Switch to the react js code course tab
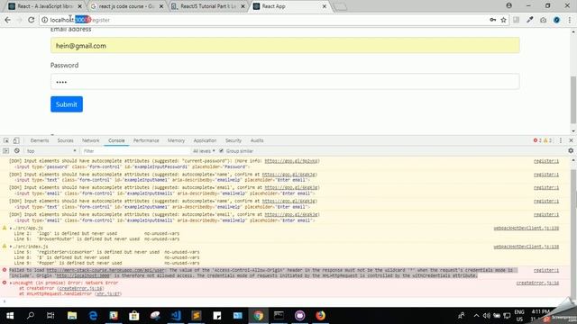Viewport: 577px width, 324px height. tap(126, 6)
